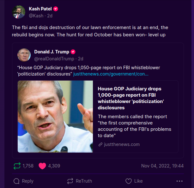Image resolution: width=194 pixels, height=188 pixels.
Task: Open the justthenews.com/government link
Action: pos(111,74)
